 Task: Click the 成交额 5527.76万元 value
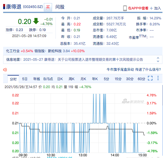tap(116, 24)
